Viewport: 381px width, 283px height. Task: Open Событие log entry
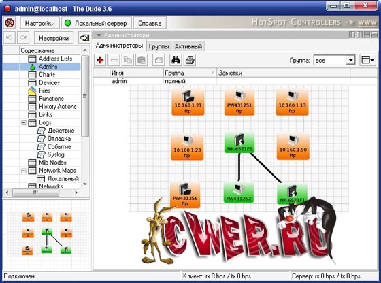[59, 147]
